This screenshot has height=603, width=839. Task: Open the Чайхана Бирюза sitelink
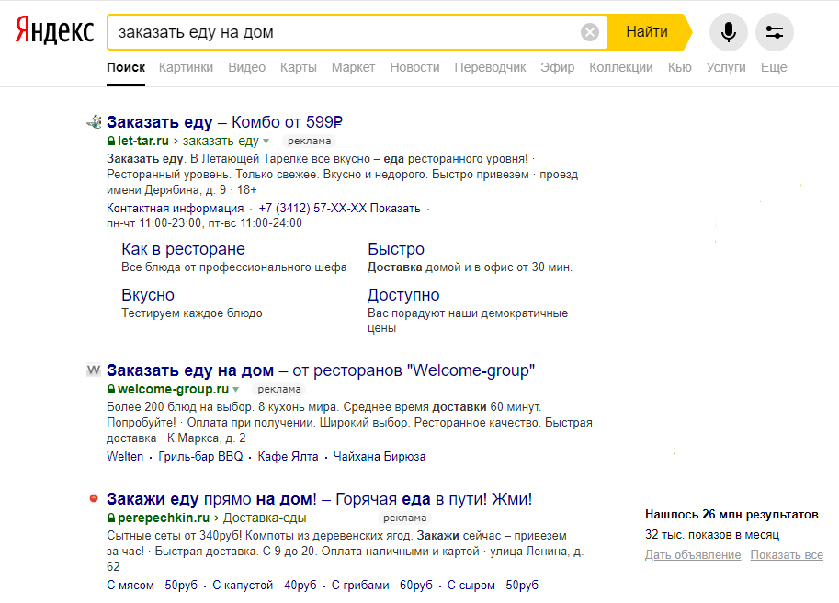point(380,457)
